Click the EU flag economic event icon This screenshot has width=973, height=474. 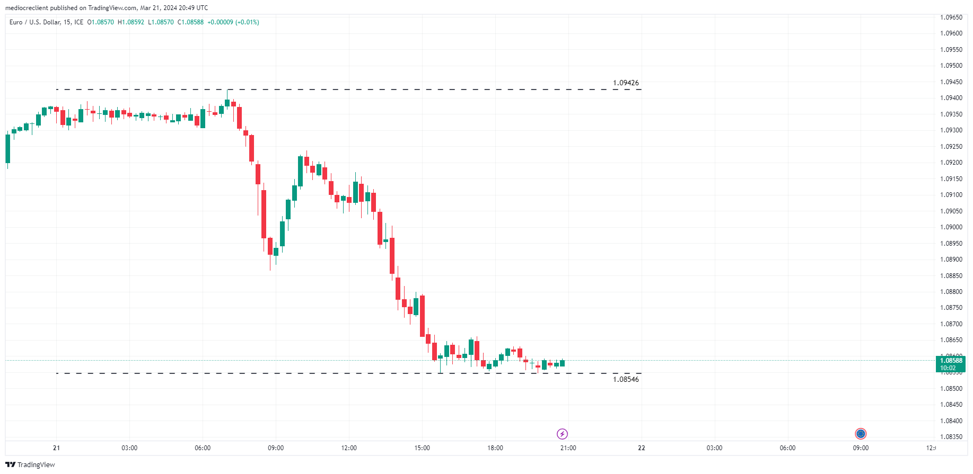pos(861,434)
